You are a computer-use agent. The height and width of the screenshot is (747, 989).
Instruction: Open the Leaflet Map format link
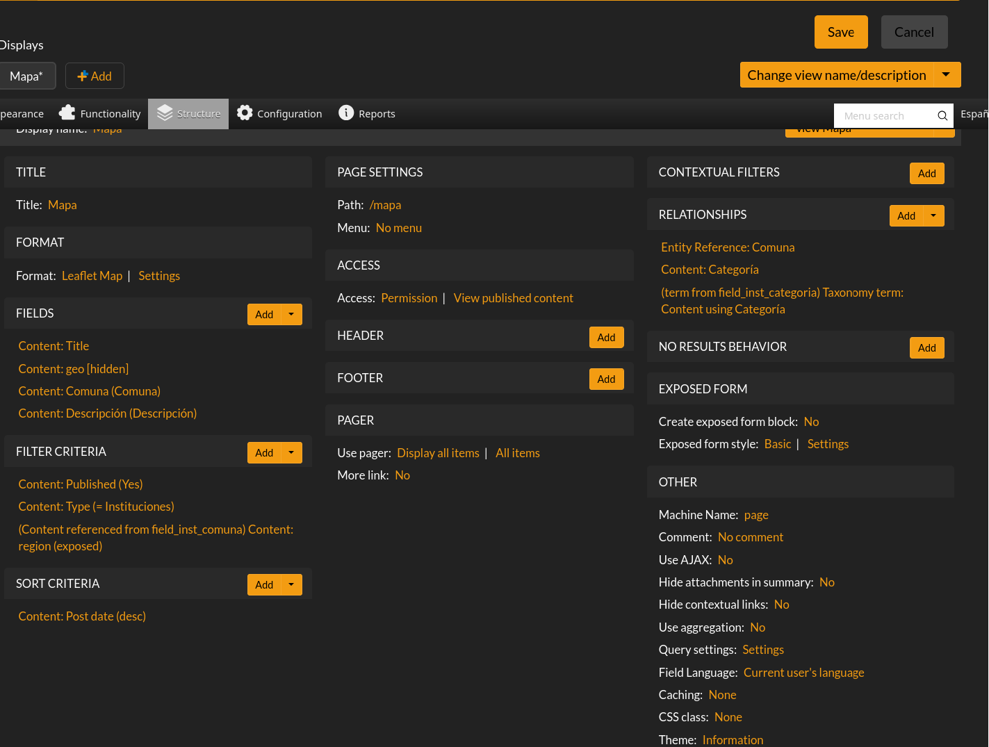[x=92, y=276]
